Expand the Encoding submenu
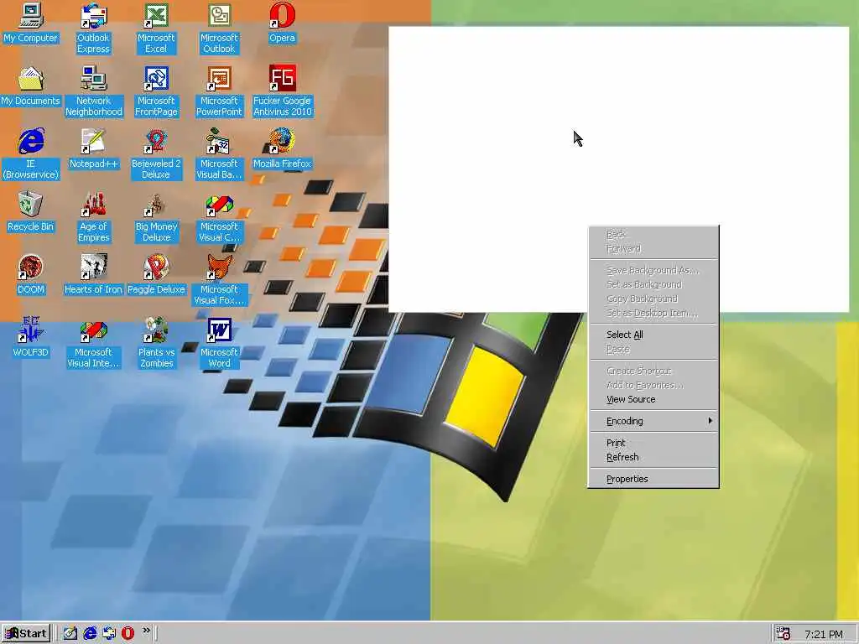The image size is (859, 644). click(653, 421)
